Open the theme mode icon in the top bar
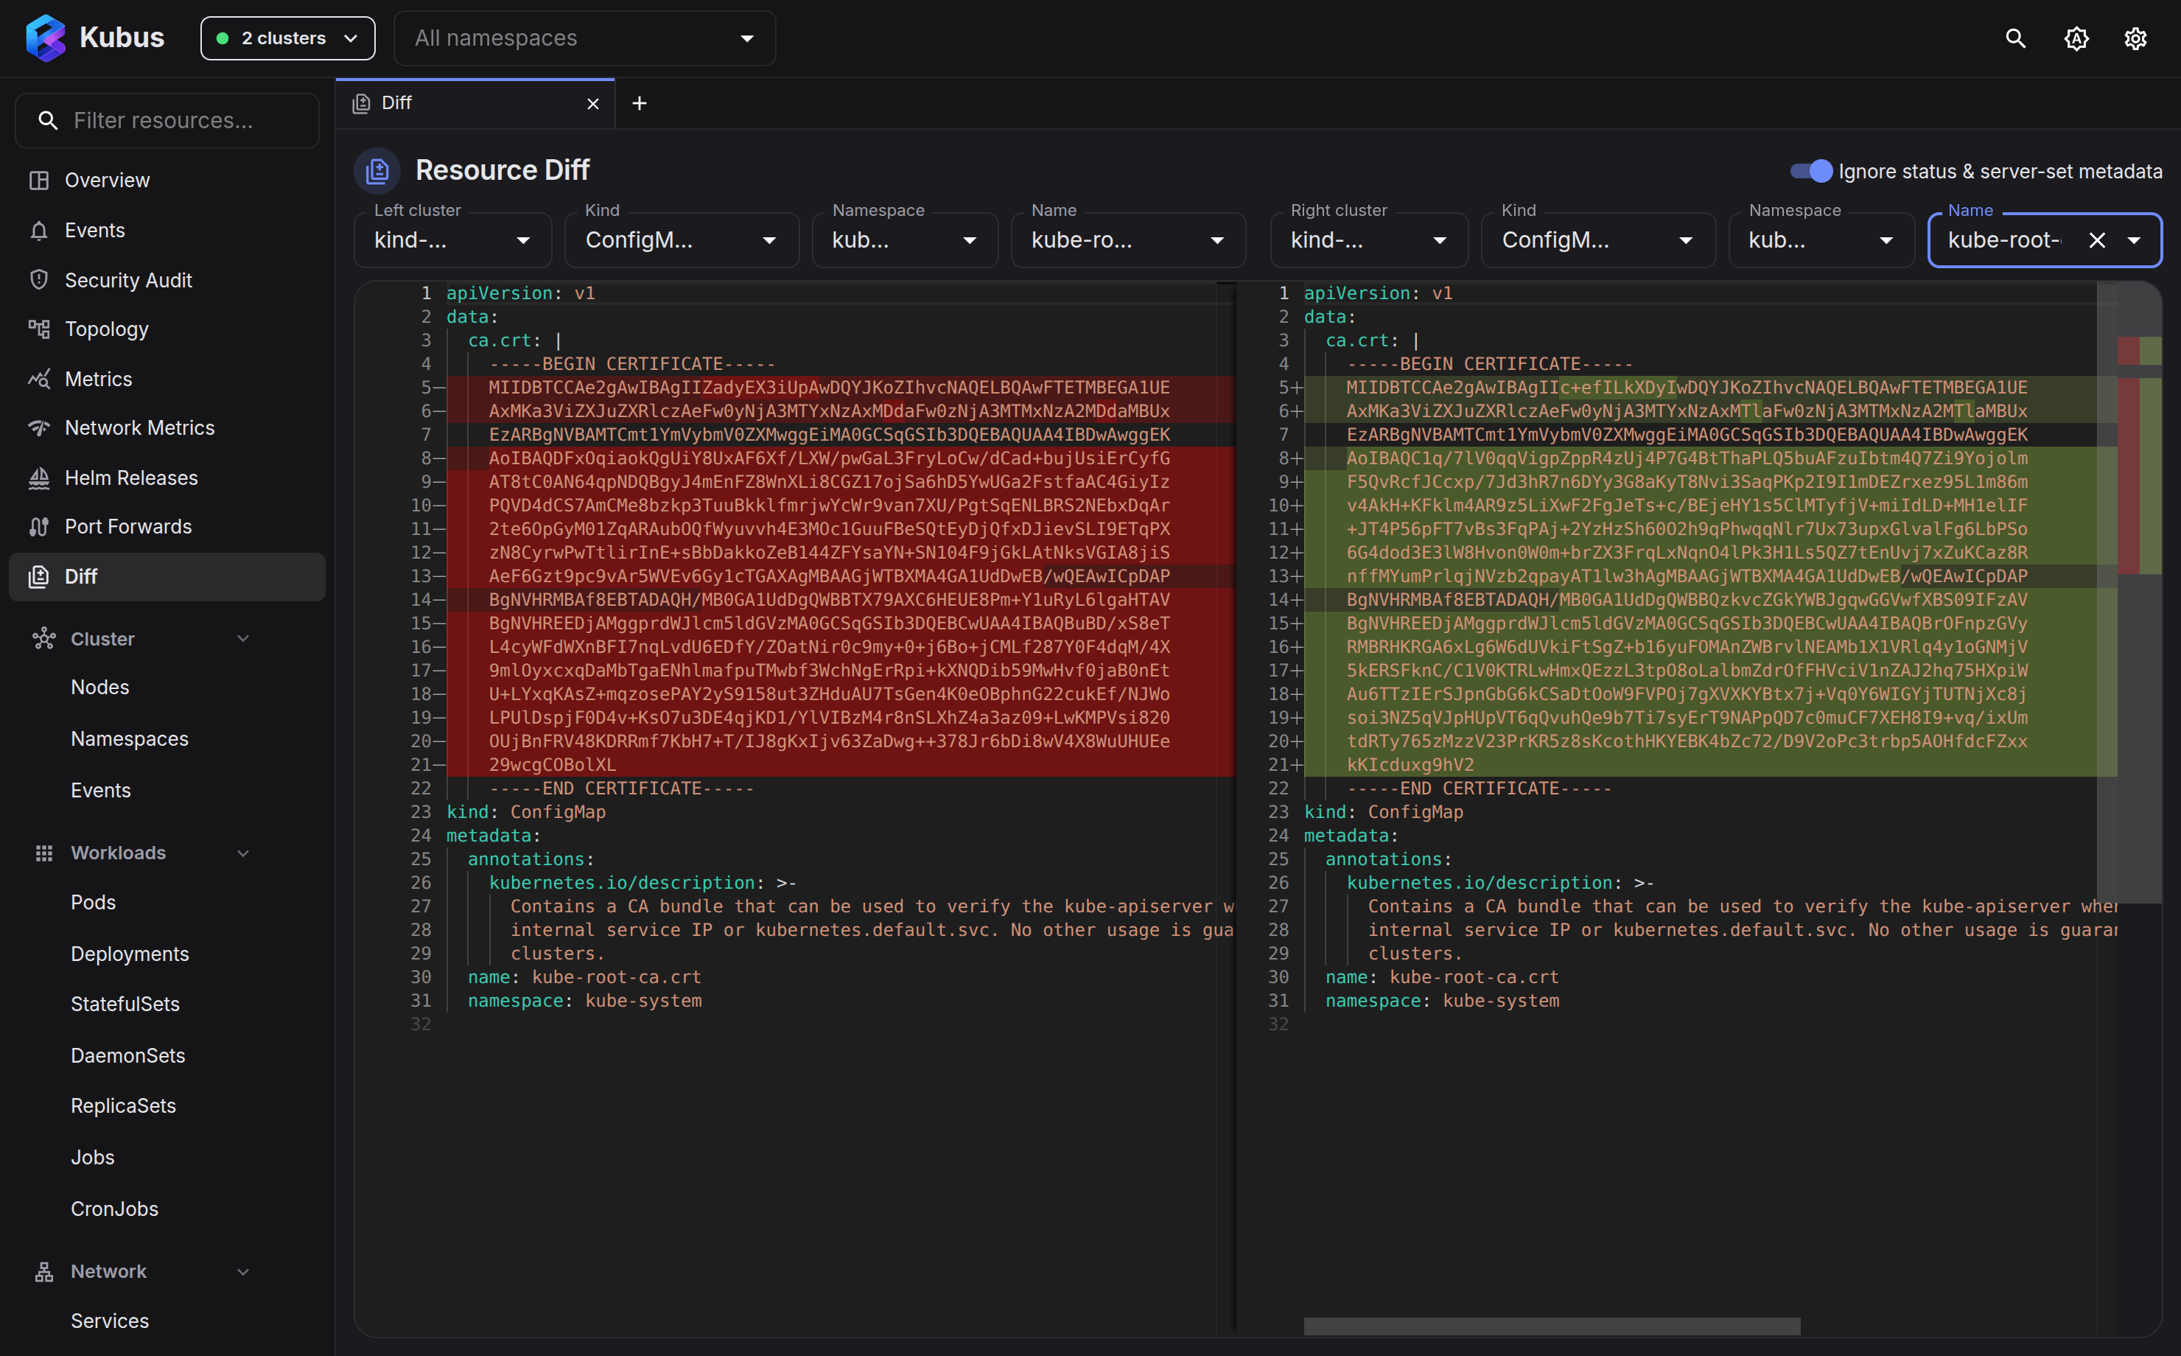 coord(2076,38)
